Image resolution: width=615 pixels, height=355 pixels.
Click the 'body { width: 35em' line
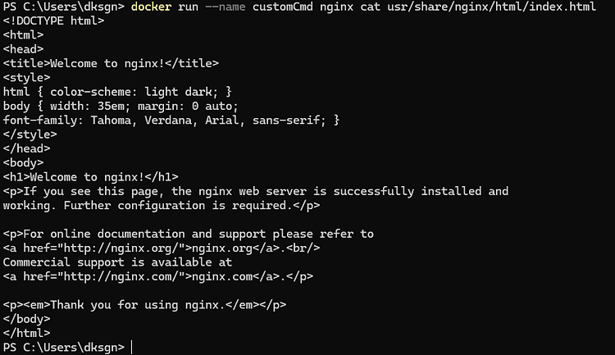121,106
